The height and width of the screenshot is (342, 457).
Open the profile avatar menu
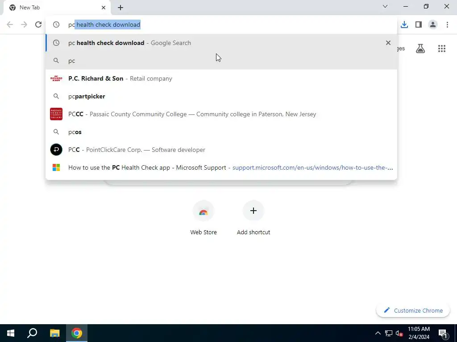[433, 24]
